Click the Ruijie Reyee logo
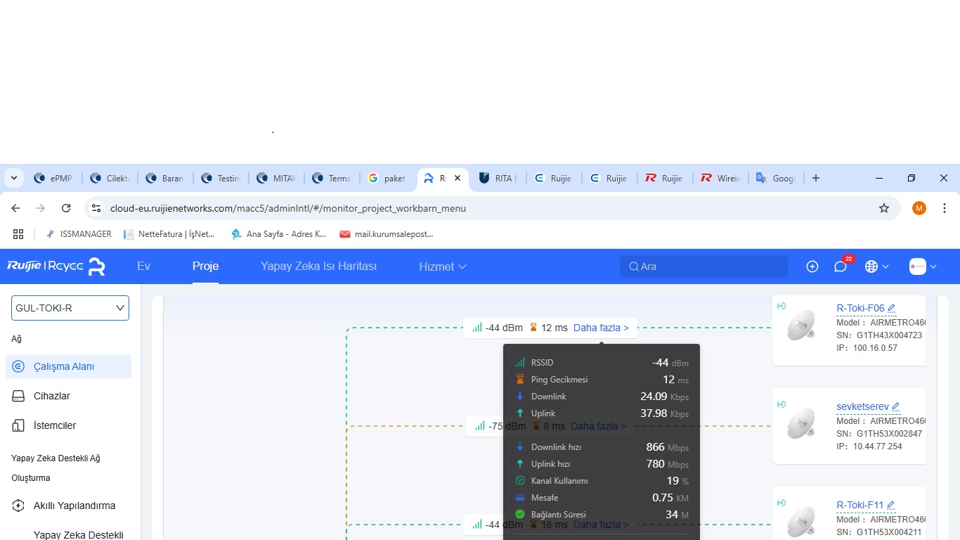The image size is (960, 540). coord(56,266)
